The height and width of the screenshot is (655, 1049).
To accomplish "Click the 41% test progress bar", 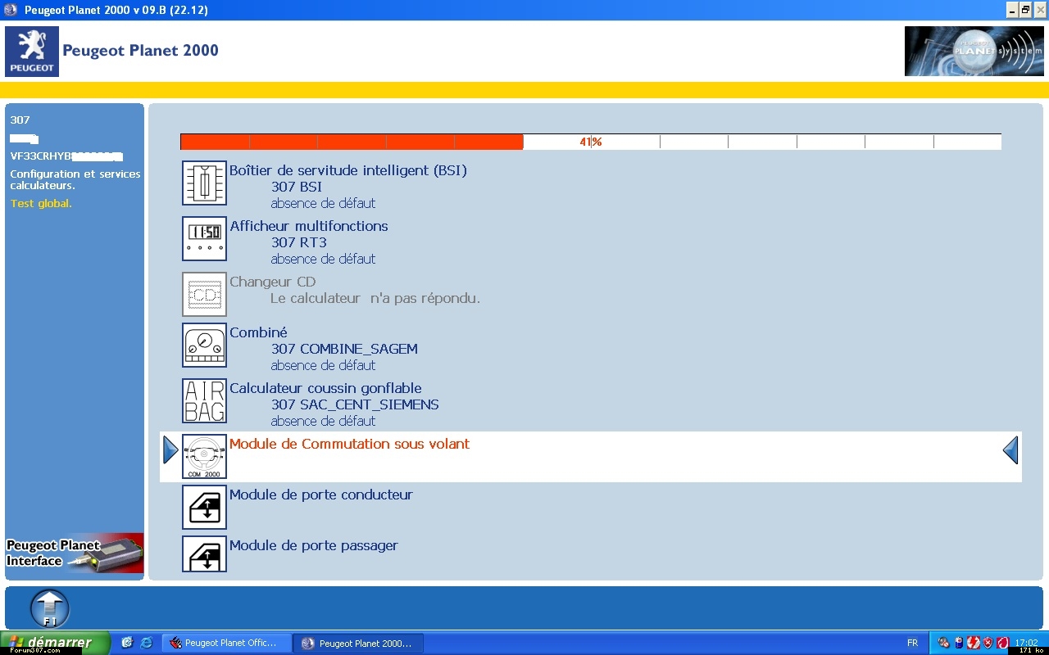I will pyautogui.click(x=590, y=142).
